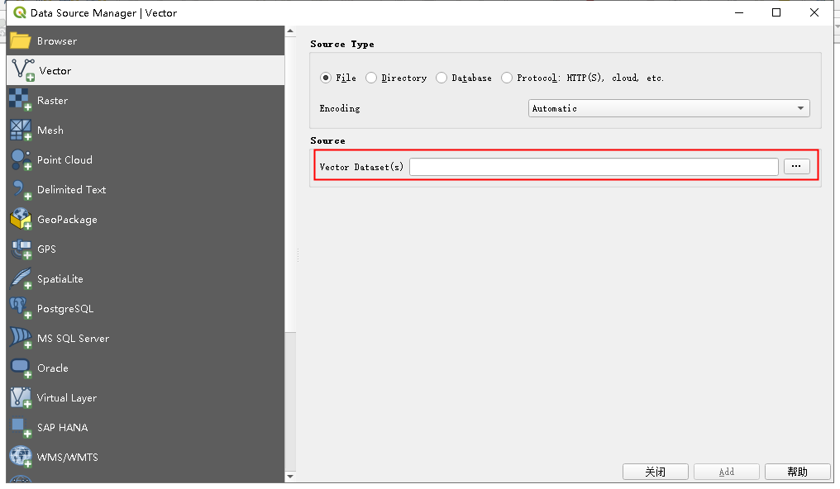Viewport: 840px width, 489px height.
Task: Click the SAP HANA square icon
Action: click(21, 428)
